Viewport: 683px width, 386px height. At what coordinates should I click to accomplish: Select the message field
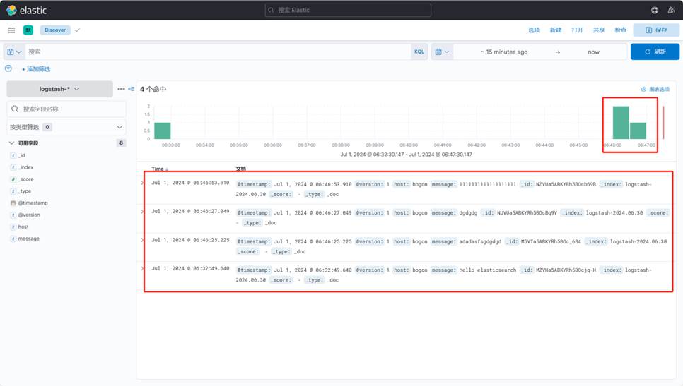point(28,239)
